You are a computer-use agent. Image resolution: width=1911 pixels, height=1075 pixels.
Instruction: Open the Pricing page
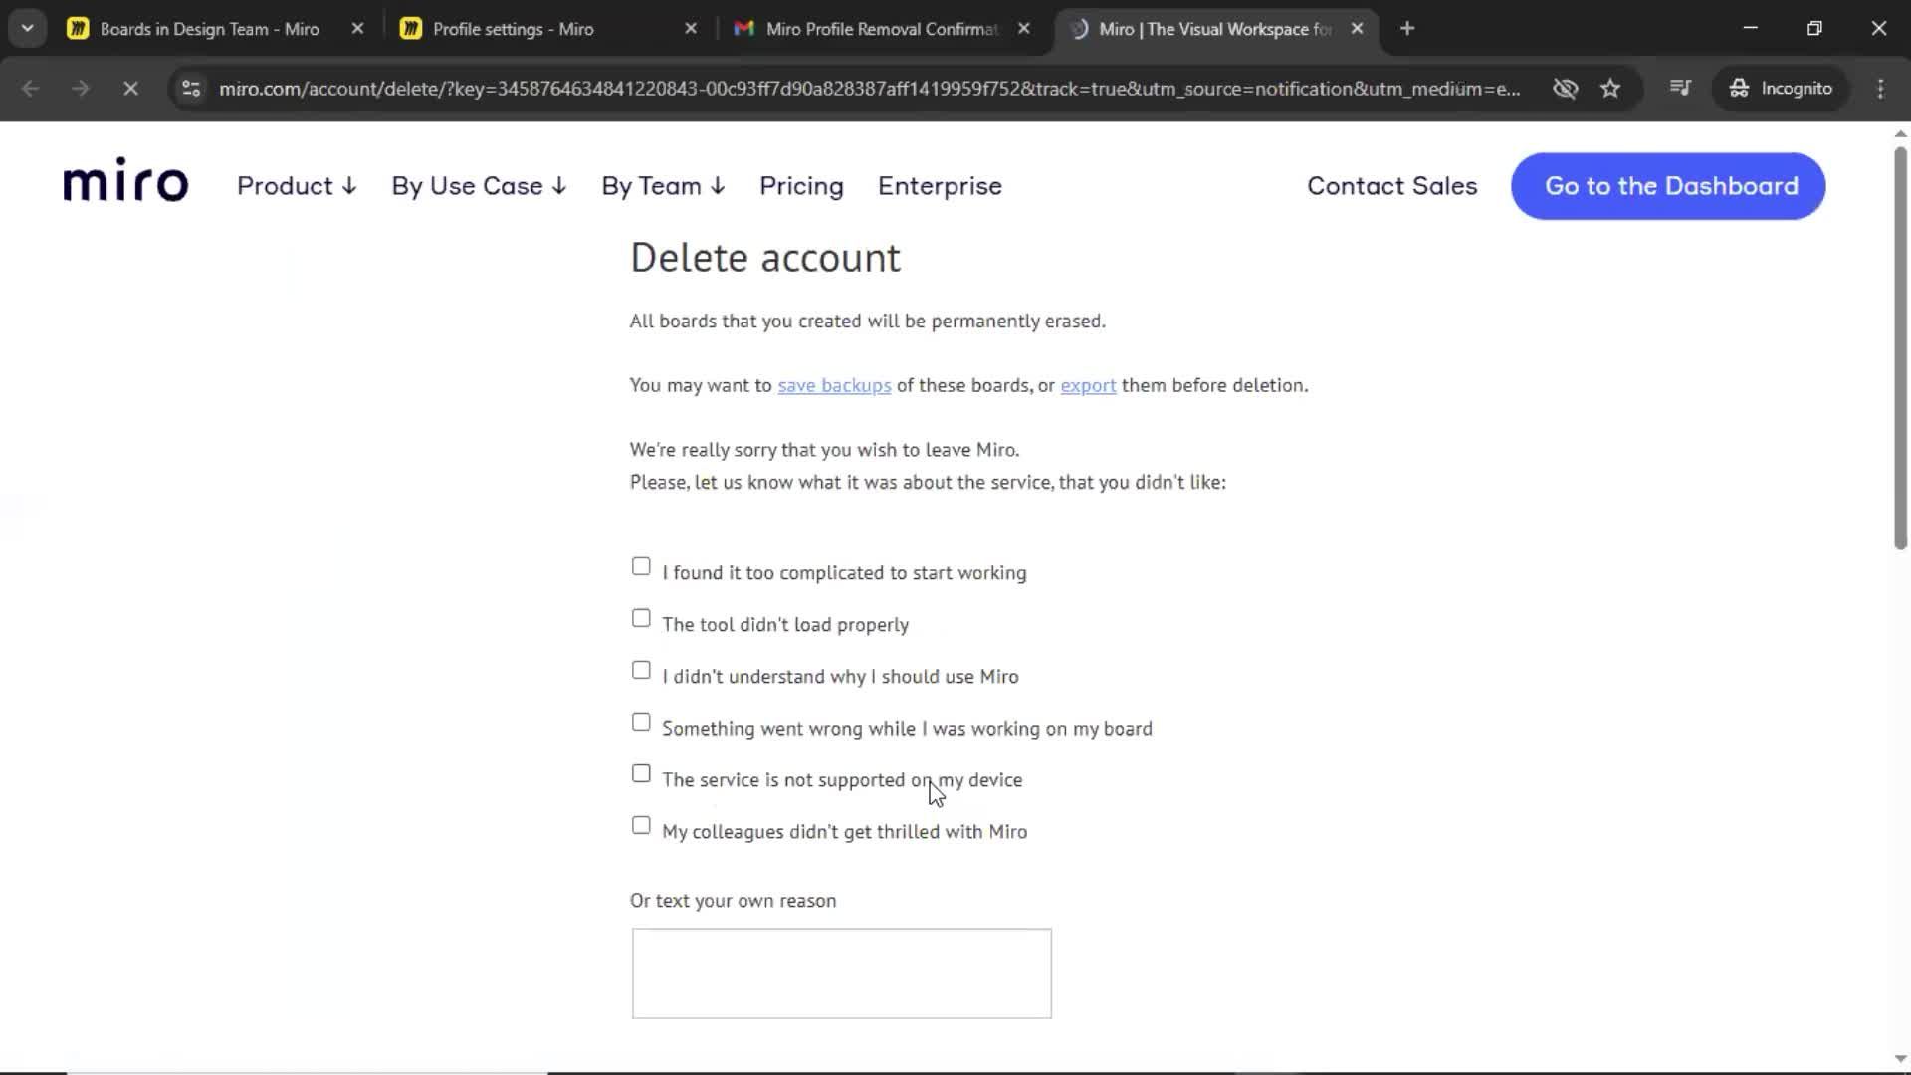click(x=801, y=186)
